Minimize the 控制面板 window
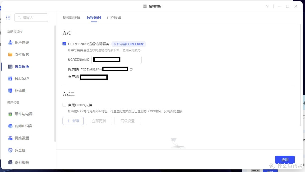The width and height of the screenshot is (305, 172). tap(280, 6)
